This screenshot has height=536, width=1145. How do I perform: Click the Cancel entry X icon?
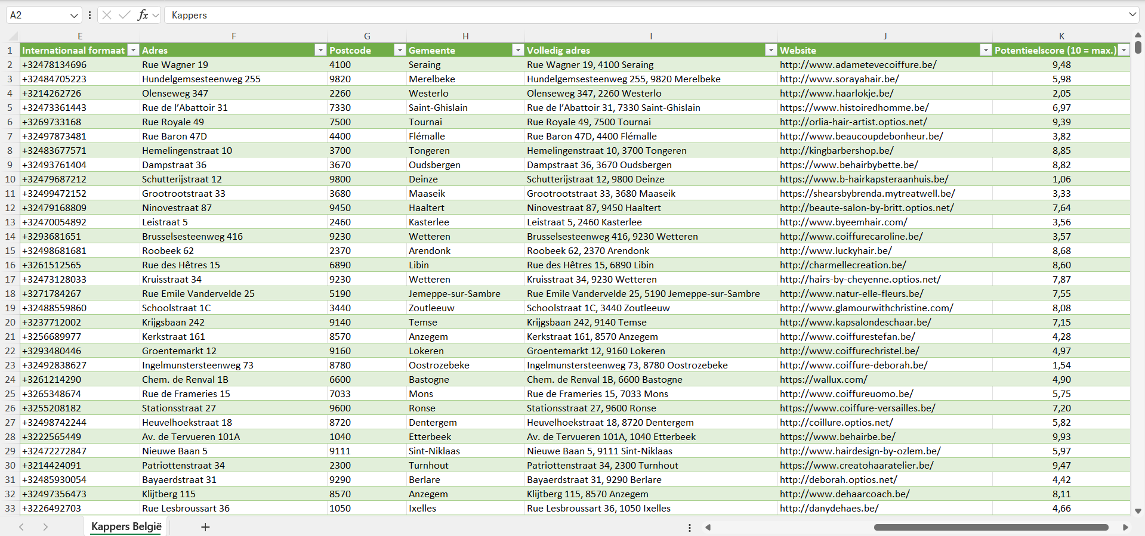coord(107,15)
